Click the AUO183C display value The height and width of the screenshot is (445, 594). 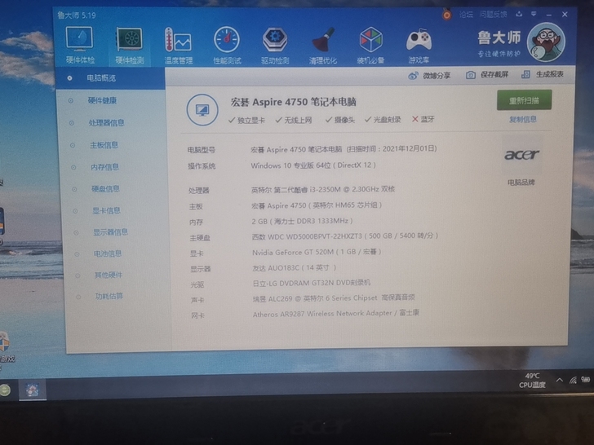pos(295,268)
